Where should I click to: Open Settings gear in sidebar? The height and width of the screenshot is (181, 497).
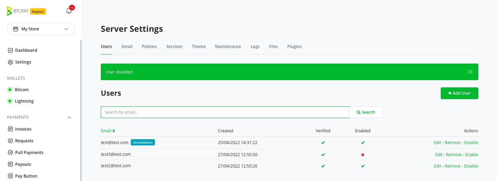[10, 62]
